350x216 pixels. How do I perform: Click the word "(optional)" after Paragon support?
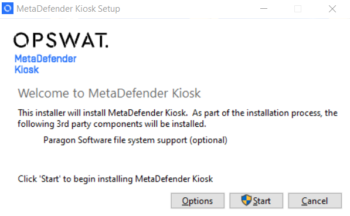[209, 140]
